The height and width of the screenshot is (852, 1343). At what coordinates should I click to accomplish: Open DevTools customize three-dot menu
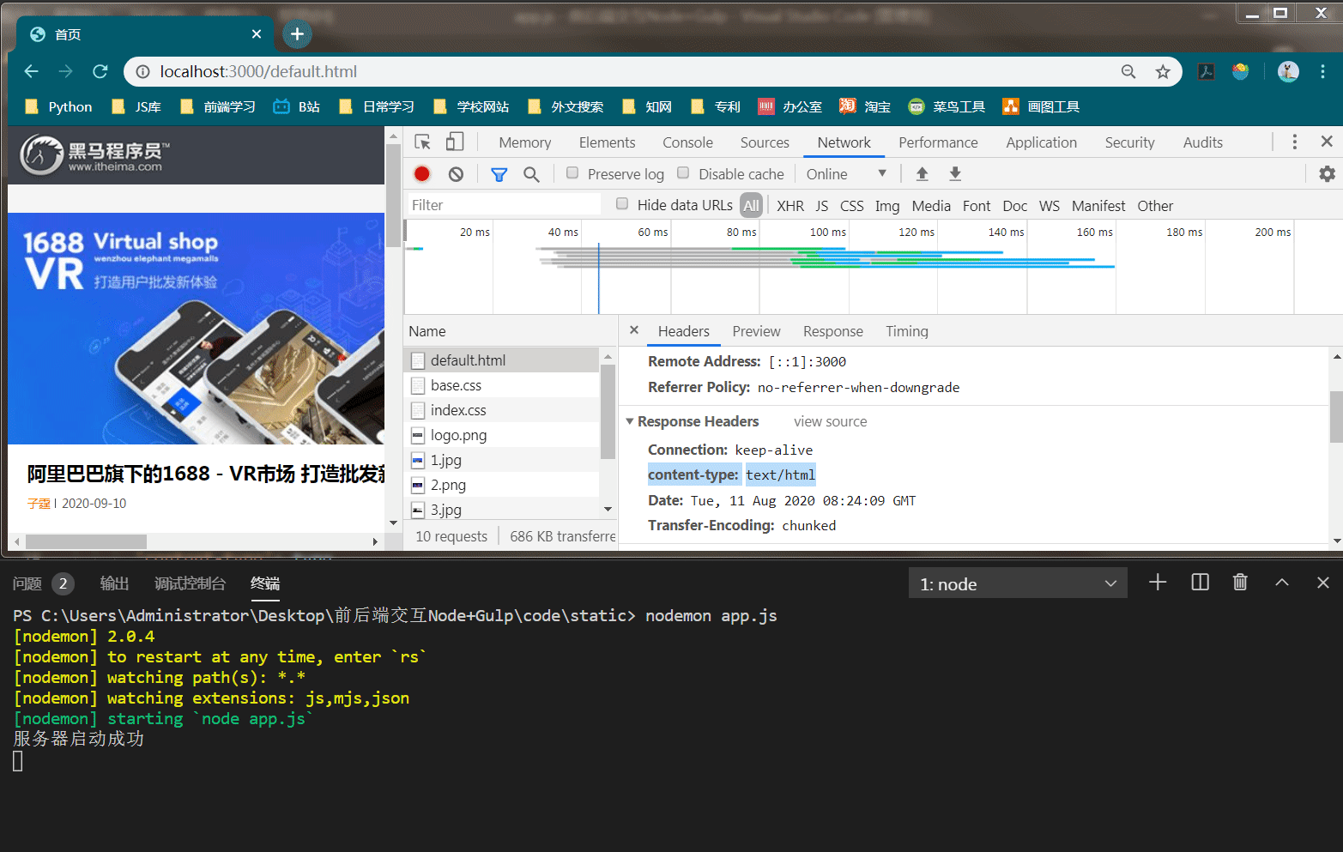[x=1294, y=142]
